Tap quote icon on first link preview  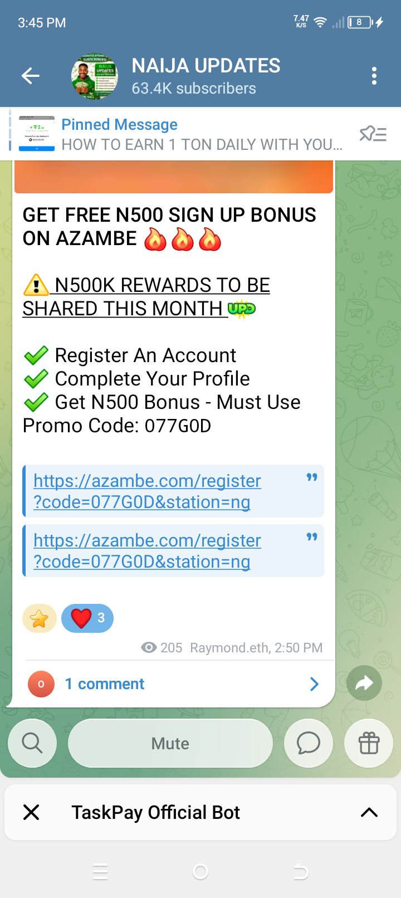pos(312,477)
